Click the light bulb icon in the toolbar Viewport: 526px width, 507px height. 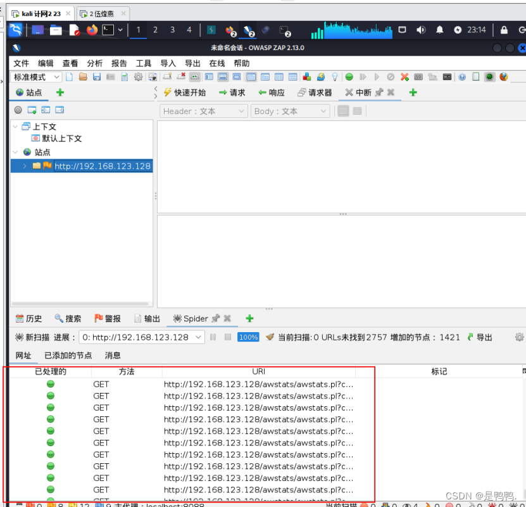[334, 77]
